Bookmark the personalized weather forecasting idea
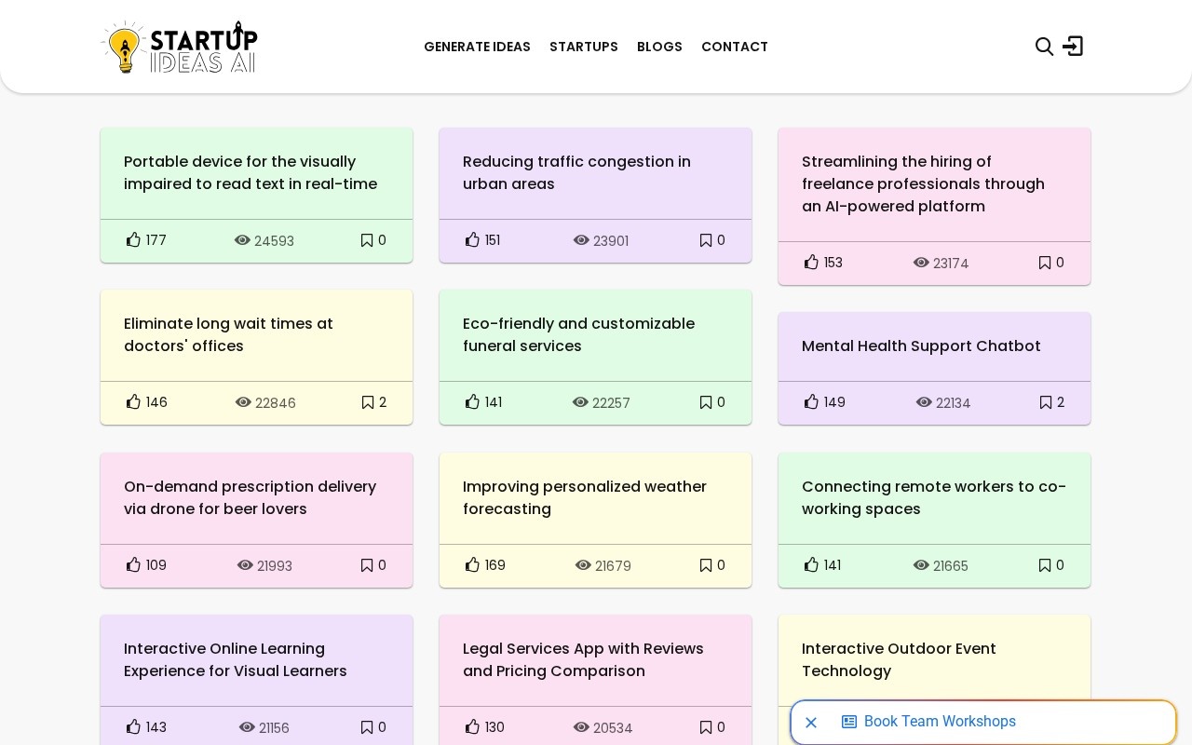Viewport: 1192px width, 745px height. [x=706, y=565]
